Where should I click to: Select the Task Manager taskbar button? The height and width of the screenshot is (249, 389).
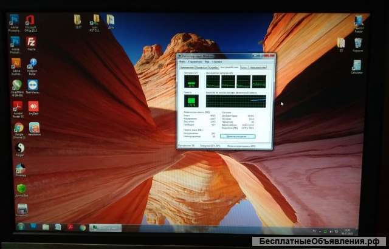click(105, 228)
